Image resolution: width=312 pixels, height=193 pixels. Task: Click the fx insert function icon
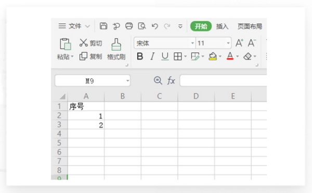point(171,80)
